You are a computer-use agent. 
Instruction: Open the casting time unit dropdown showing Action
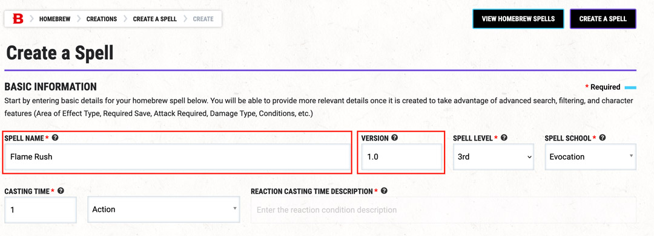click(164, 209)
